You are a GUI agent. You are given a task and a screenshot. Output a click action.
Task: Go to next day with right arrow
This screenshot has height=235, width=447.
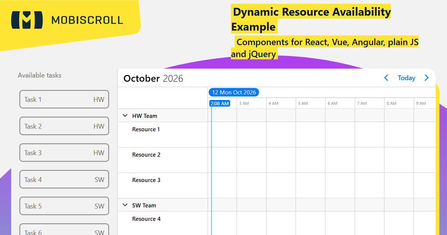click(427, 78)
